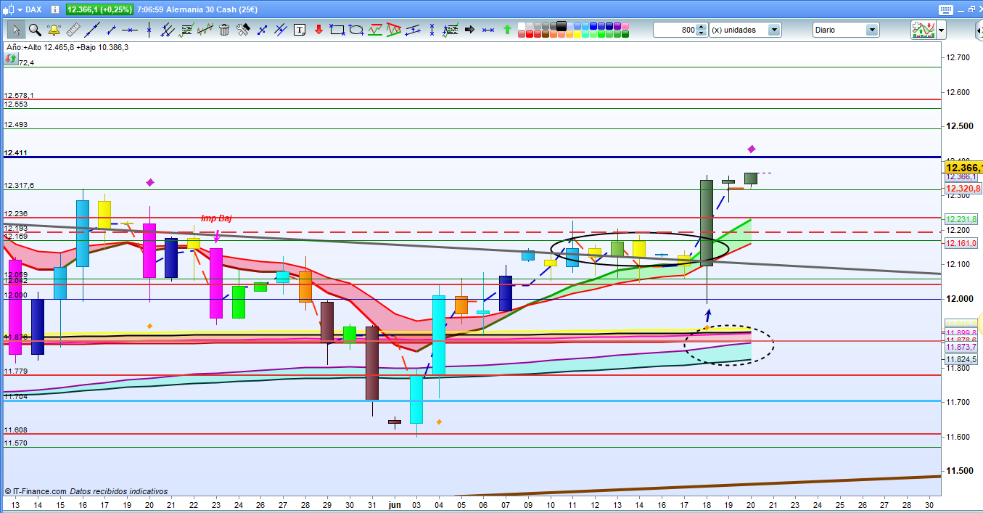Viewport: 983px width, 513px height.
Task: Click the green 12.366,1 price label
Action: click(x=99, y=9)
